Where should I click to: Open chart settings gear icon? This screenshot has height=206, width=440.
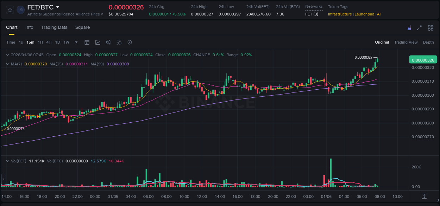(x=130, y=42)
